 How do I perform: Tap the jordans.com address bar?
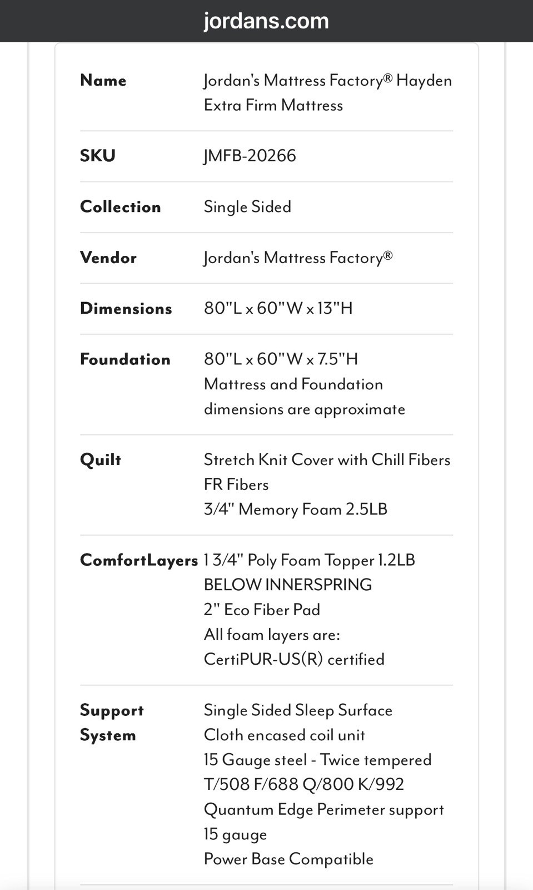[266, 21]
